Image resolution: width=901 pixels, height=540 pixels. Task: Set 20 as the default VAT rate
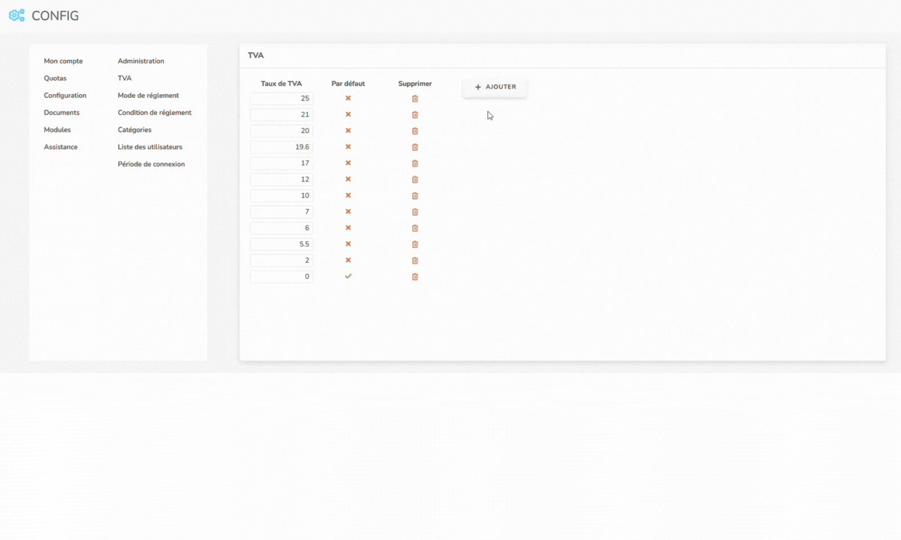[348, 130]
